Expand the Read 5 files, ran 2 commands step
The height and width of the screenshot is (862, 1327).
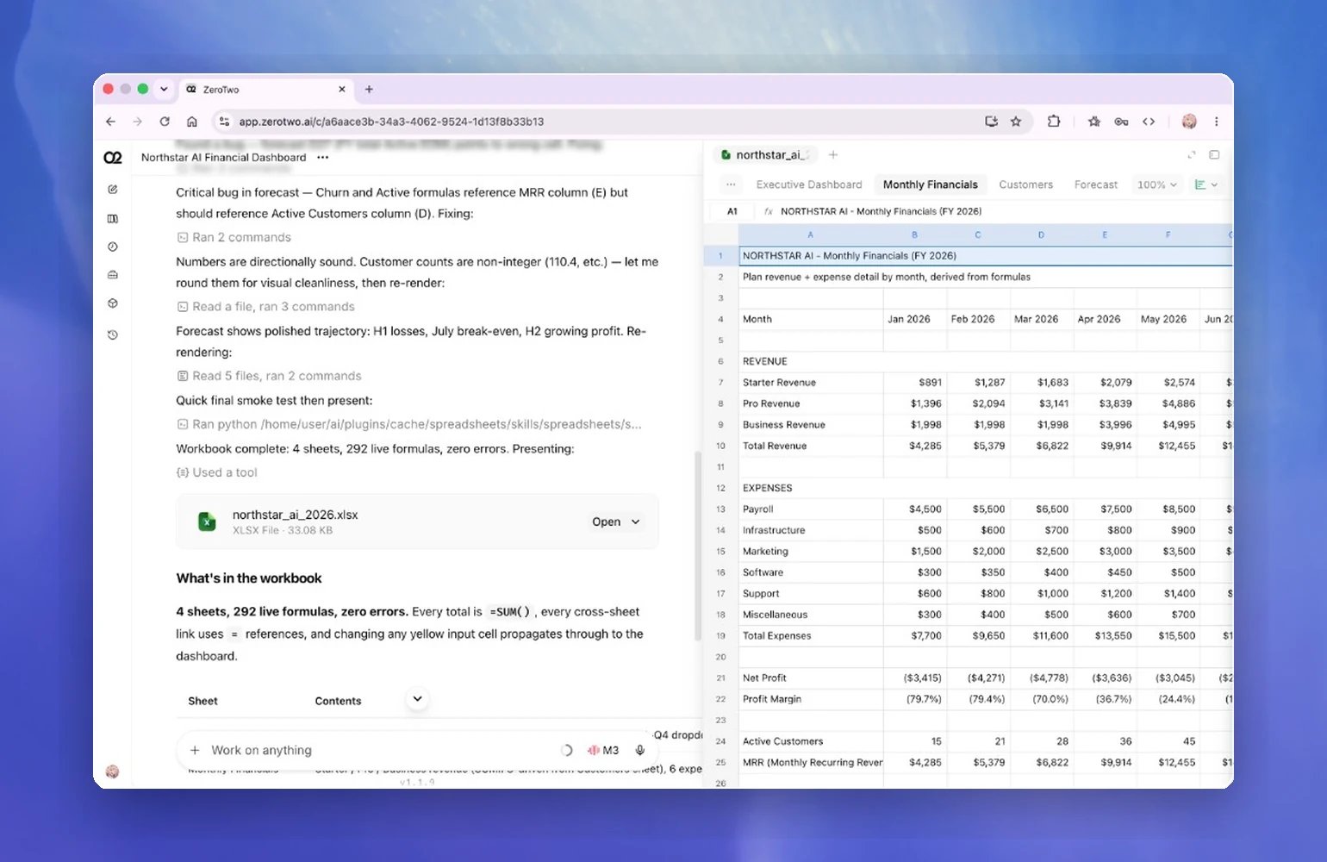tap(269, 376)
